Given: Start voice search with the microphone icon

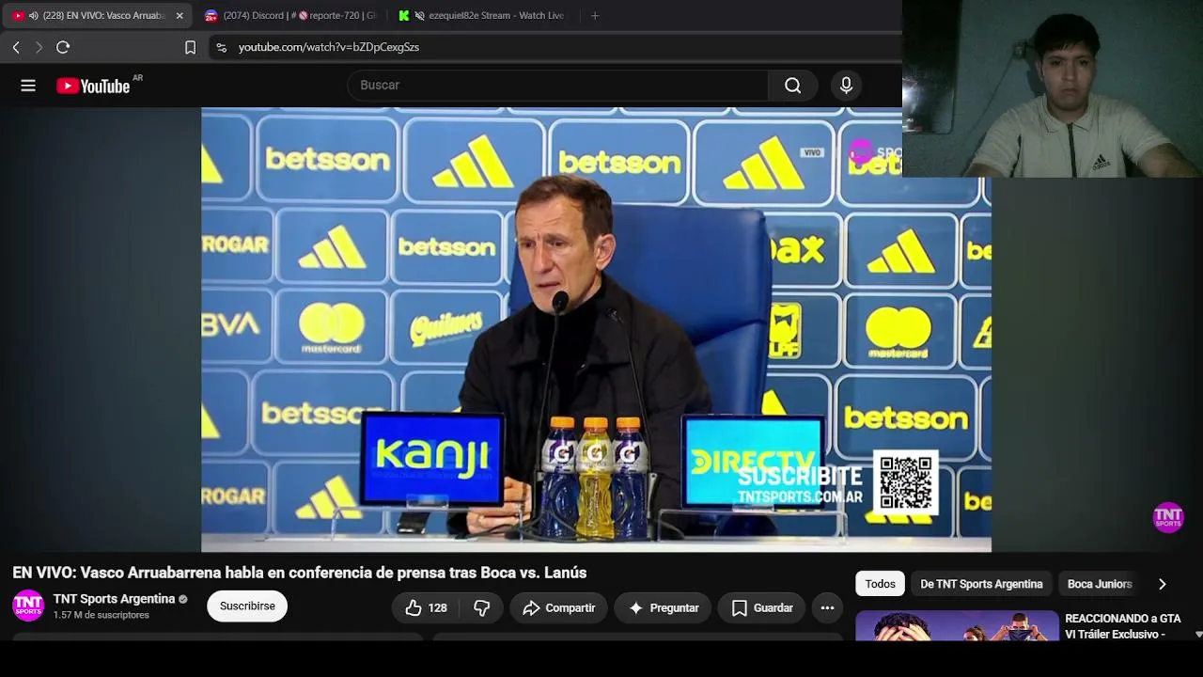Looking at the screenshot, I should click(x=846, y=86).
